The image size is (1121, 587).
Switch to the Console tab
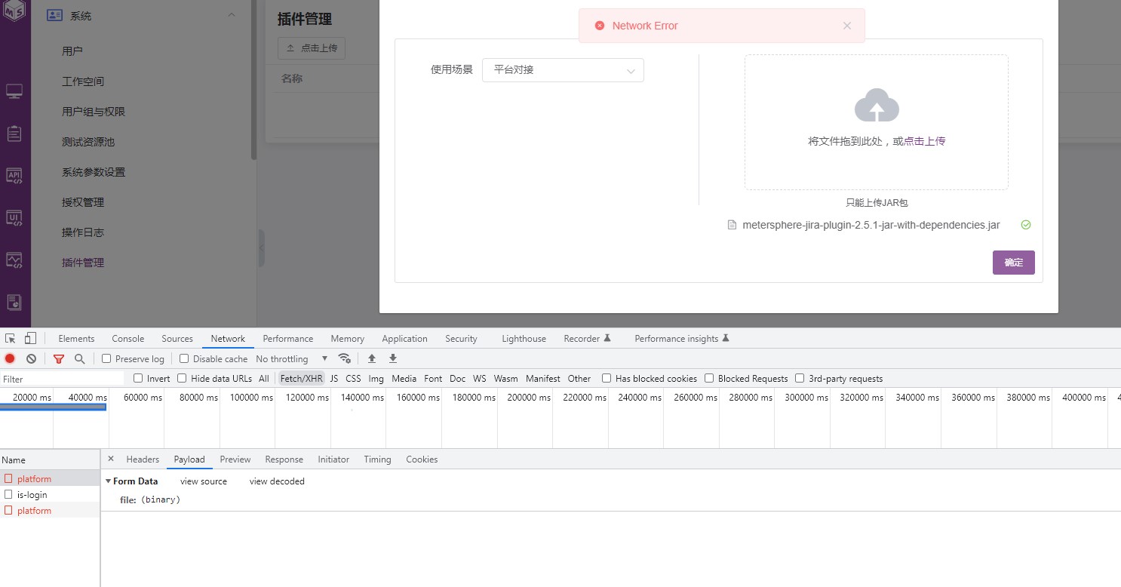click(127, 338)
